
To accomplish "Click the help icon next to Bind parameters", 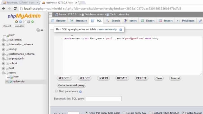I will (80, 92).
